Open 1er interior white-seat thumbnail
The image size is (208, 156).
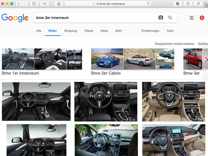click(50, 59)
